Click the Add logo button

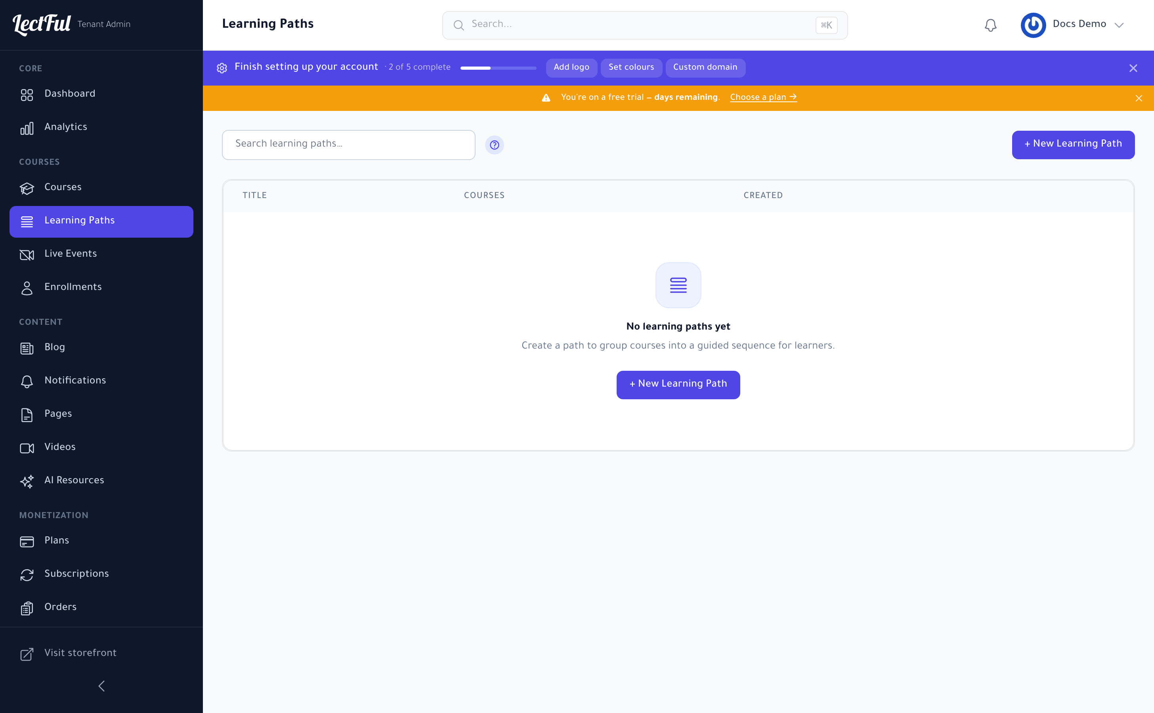click(571, 67)
